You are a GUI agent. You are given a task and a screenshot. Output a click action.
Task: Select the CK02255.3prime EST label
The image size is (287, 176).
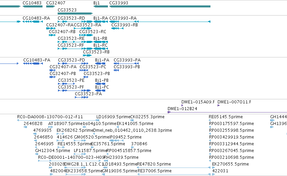[x=147, y=117]
